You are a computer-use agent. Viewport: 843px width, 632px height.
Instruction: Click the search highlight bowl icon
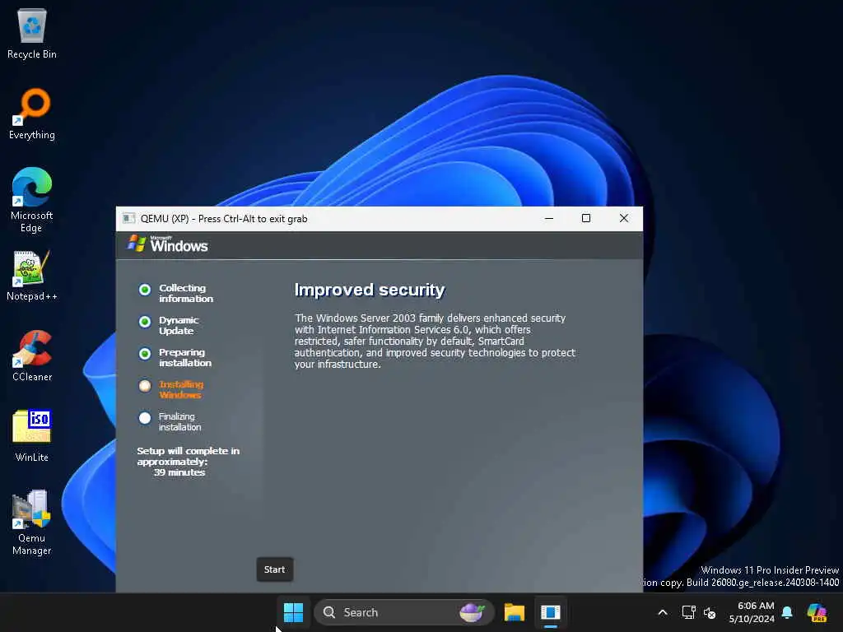click(x=472, y=612)
